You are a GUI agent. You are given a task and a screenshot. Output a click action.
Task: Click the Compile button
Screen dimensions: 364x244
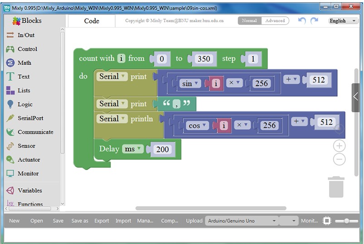(x=170, y=221)
